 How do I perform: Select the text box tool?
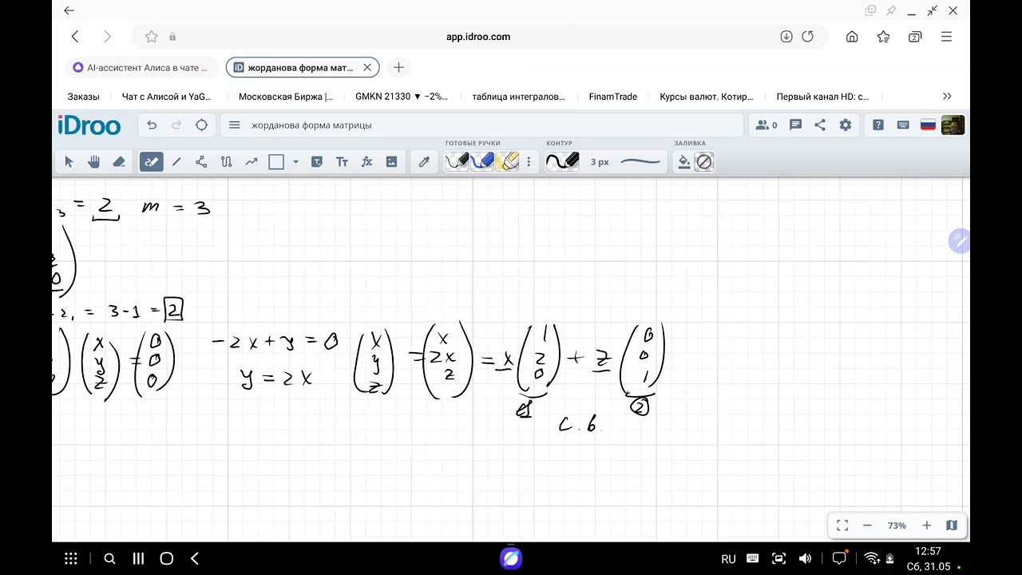click(316, 162)
